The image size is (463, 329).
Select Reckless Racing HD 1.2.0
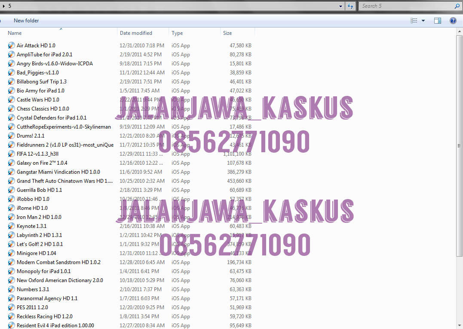coord(45,317)
